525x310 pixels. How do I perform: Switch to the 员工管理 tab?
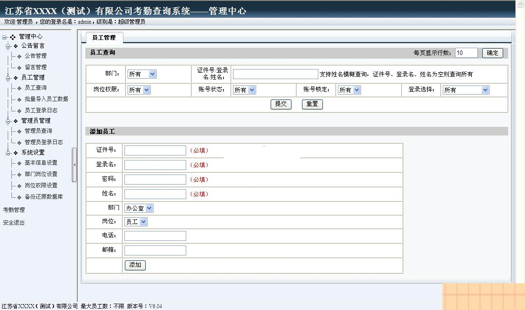tap(104, 38)
